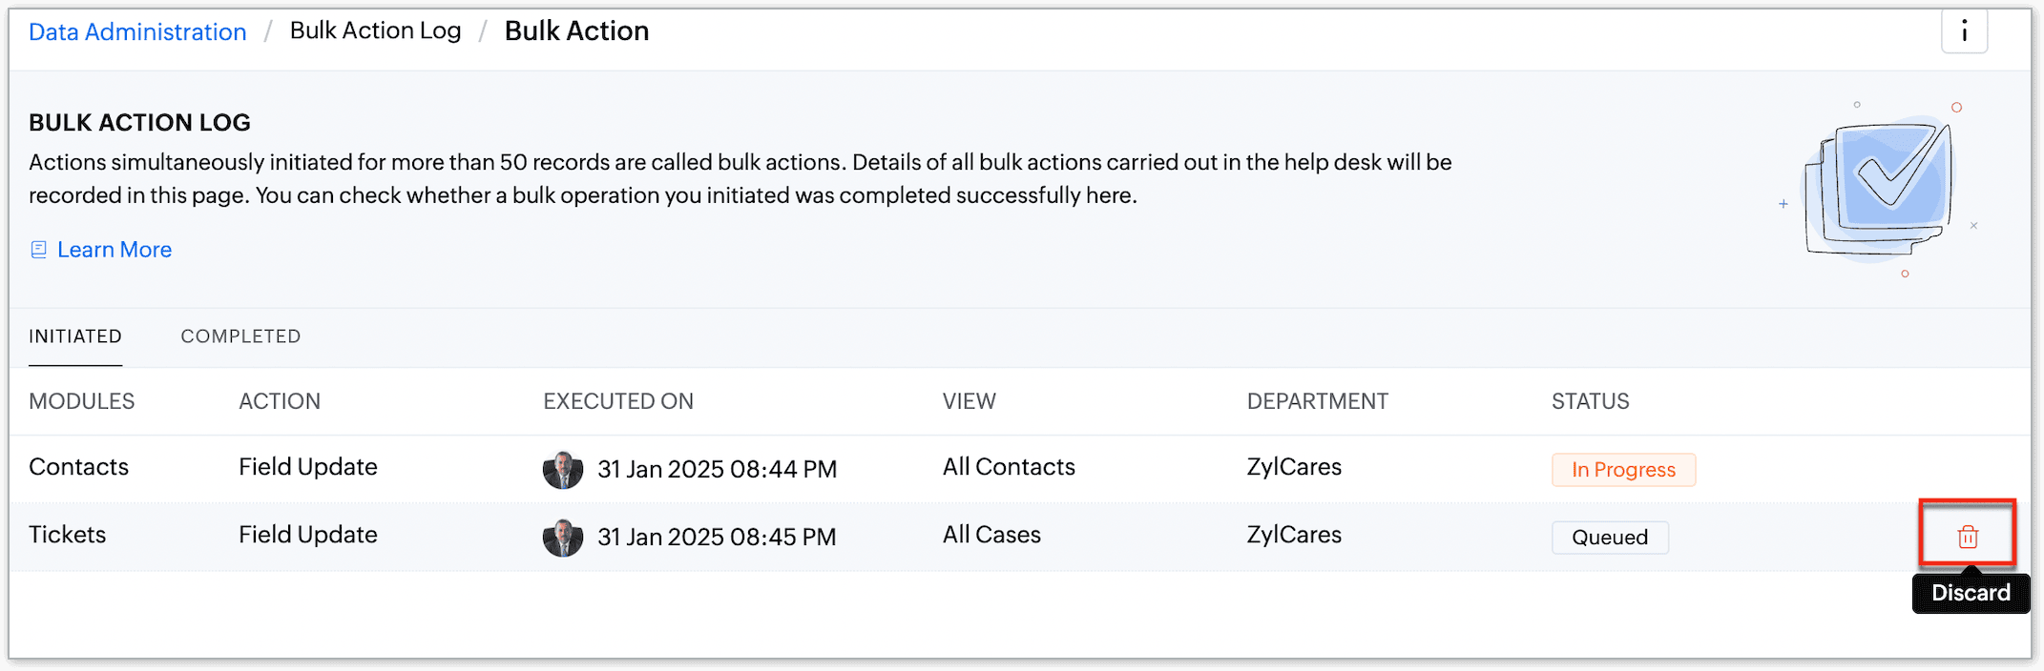Click the Discard trash icon for Tickets
This screenshot has height=671, width=2044.
[x=1967, y=537]
